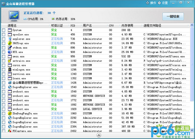Click the SogouExplorer.exe icon with PID 2384
The width and height of the screenshot is (195, 139).
click(x=10, y=127)
